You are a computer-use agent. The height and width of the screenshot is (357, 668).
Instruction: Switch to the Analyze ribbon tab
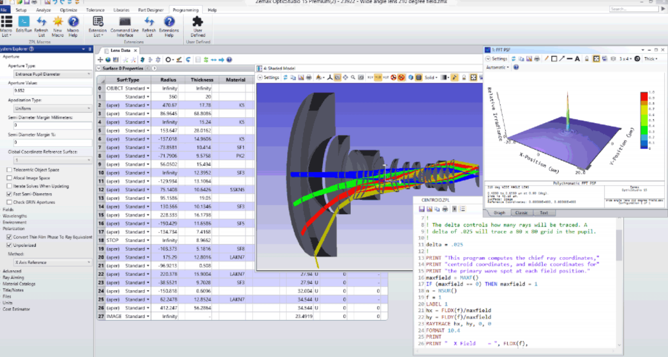click(x=43, y=10)
